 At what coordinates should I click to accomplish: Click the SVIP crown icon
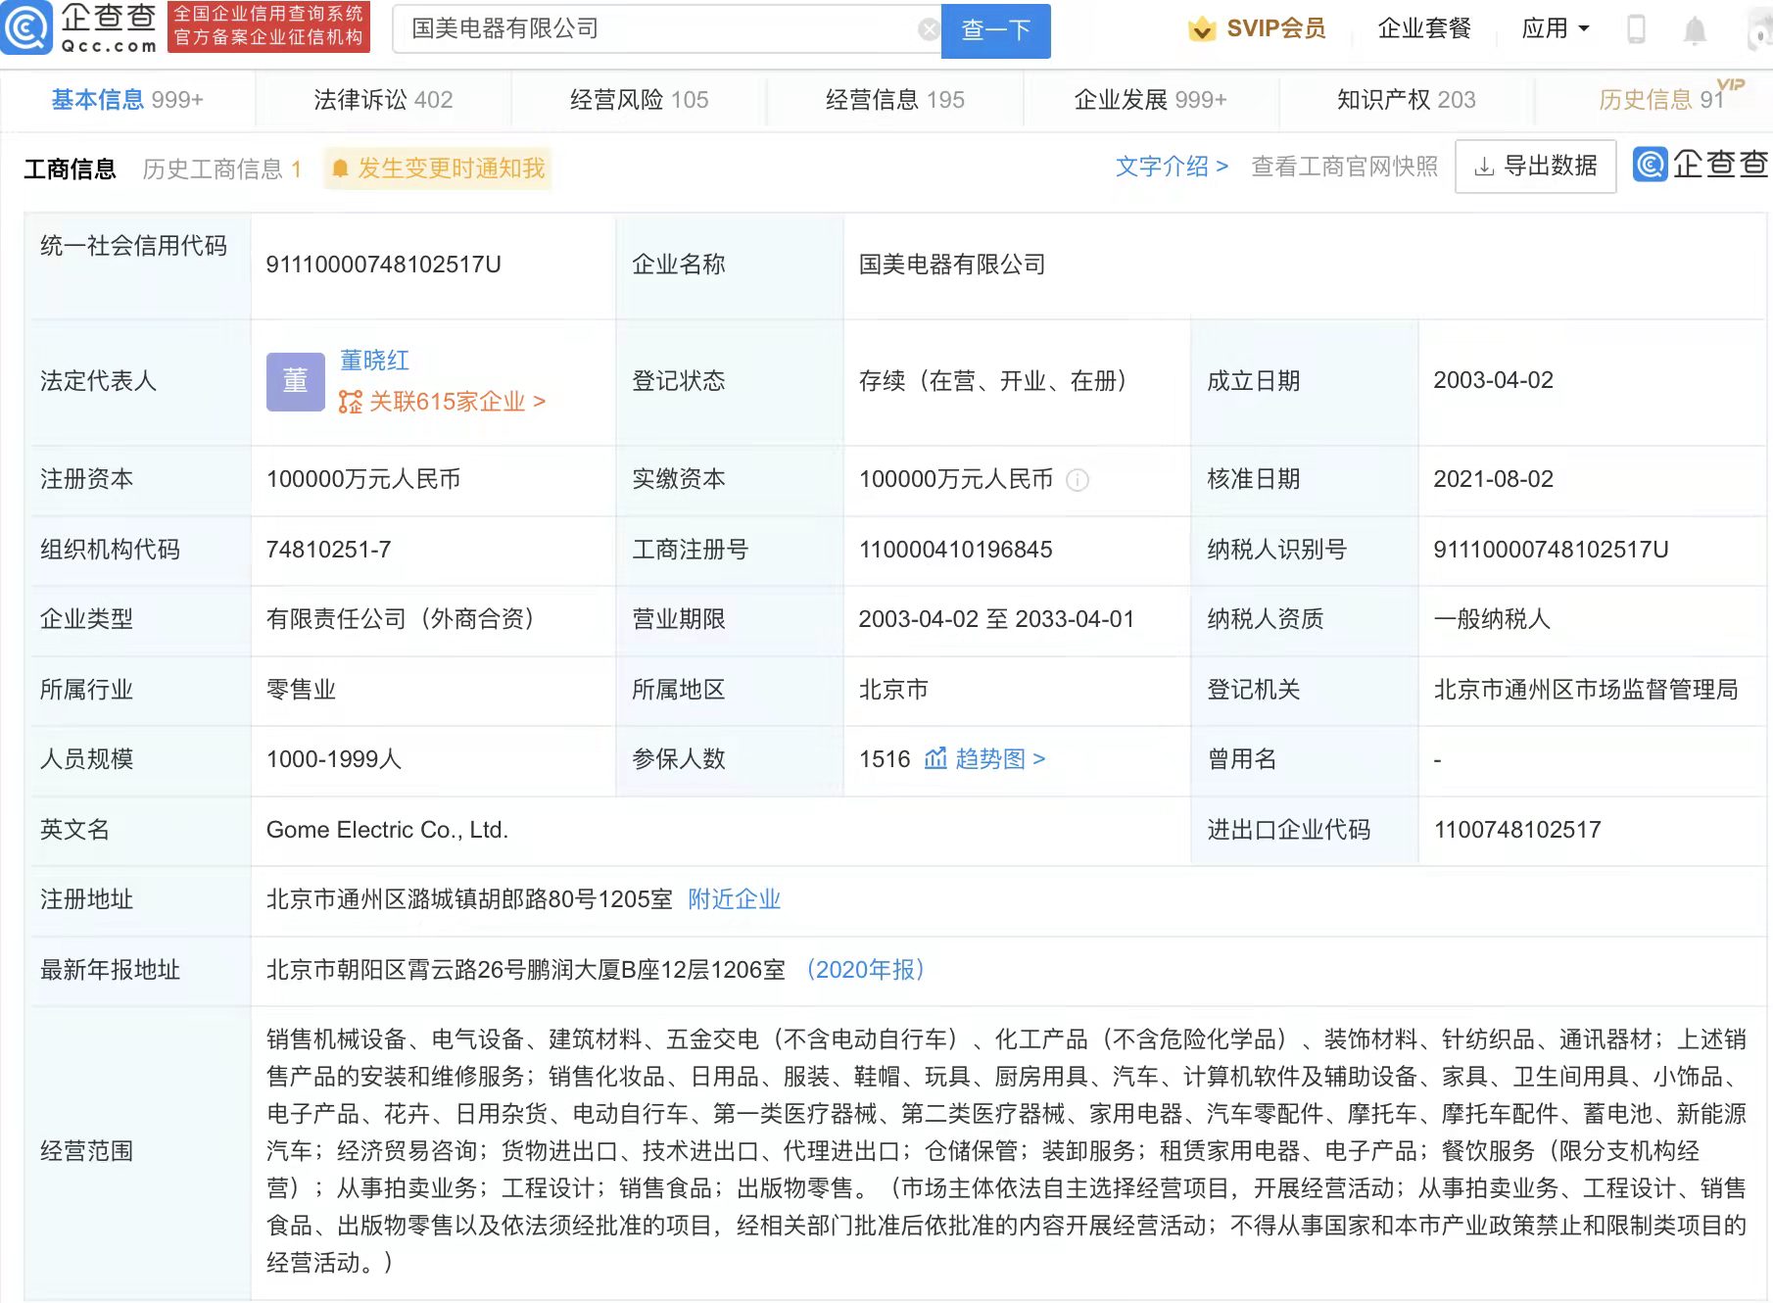pos(1202,29)
